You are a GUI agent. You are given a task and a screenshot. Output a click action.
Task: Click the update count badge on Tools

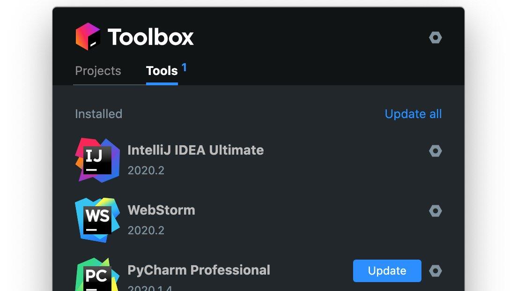pos(185,67)
